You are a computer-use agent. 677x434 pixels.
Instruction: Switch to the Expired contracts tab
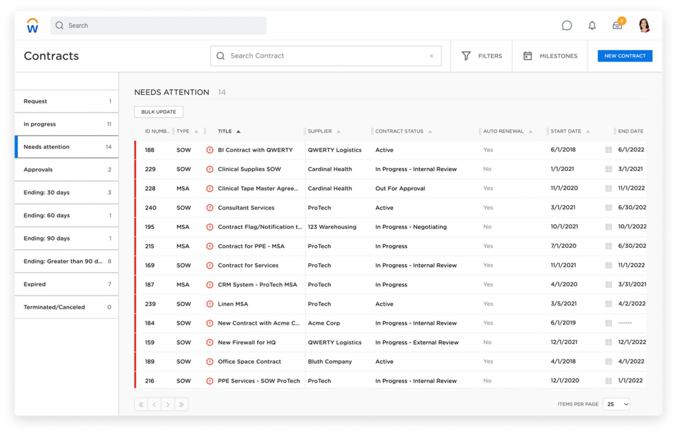click(x=66, y=284)
